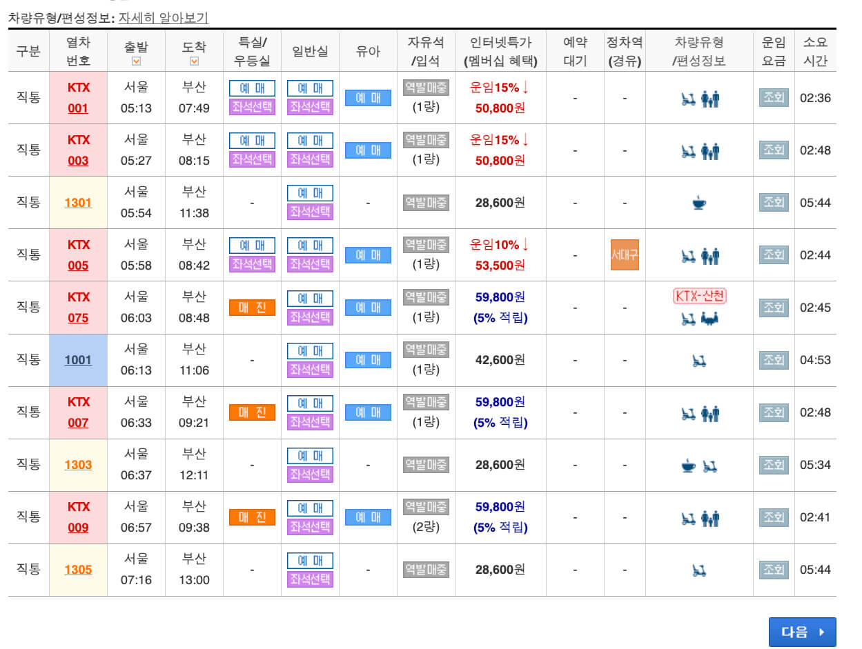Click cafe cup icon in train 1303 row

pyautogui.click(x=688, y=466)
